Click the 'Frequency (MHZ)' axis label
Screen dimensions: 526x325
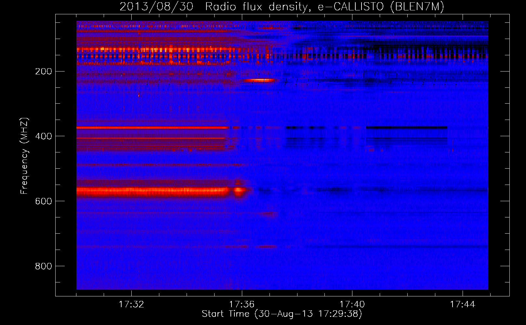click(x=24, y=156)
